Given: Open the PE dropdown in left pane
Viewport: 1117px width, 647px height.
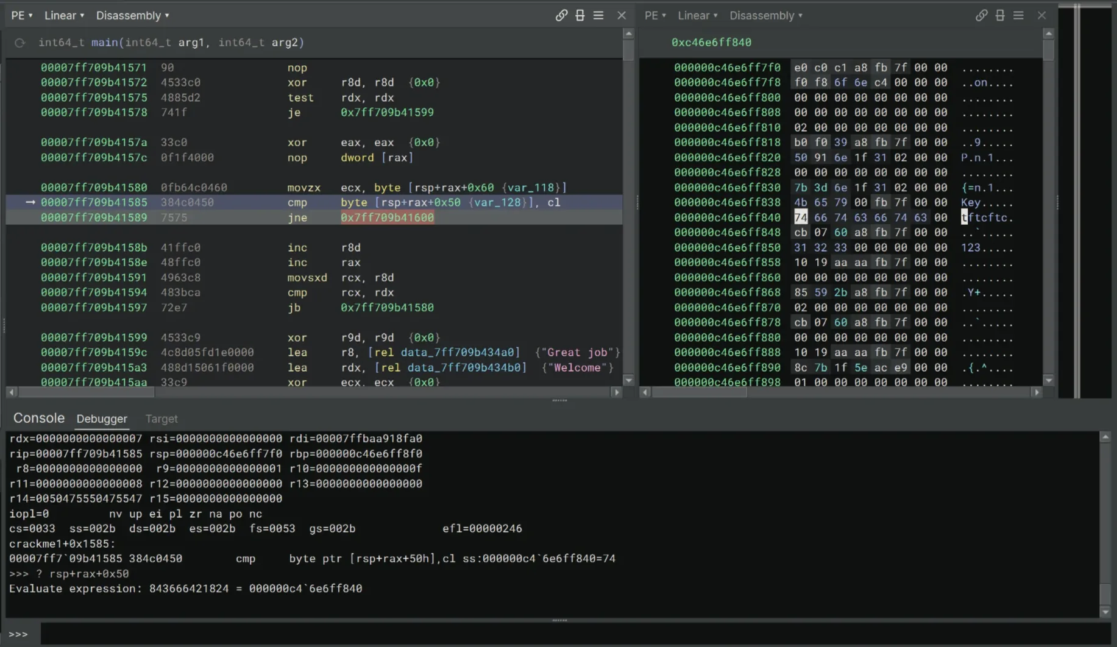Looking at the screenshot, I should [21, 15].
